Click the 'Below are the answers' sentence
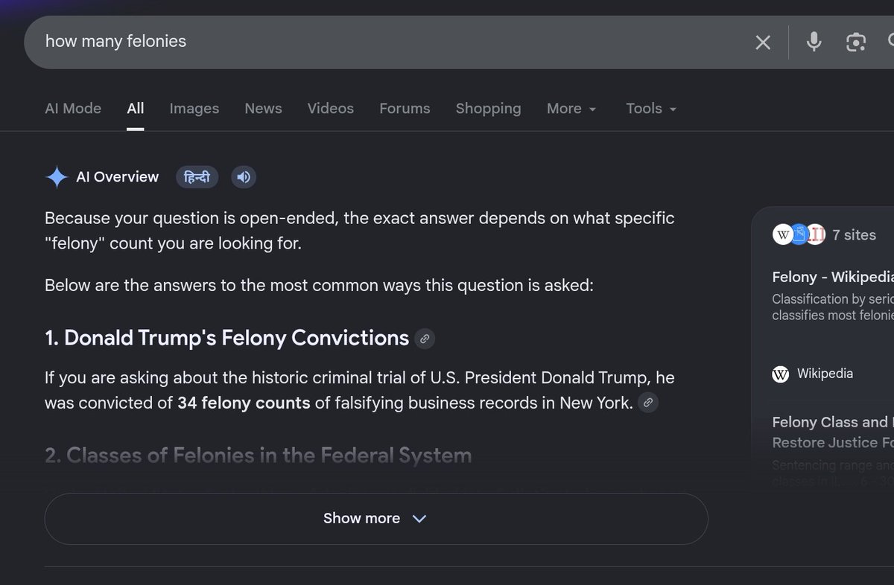The image size is (894, 585). pos(319,285)
